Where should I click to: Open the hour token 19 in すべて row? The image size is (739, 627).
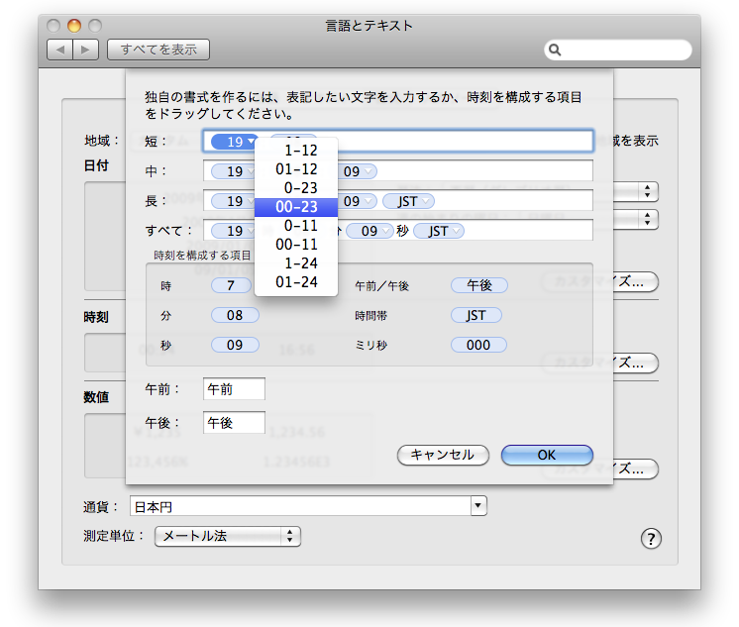pos(234,231)
